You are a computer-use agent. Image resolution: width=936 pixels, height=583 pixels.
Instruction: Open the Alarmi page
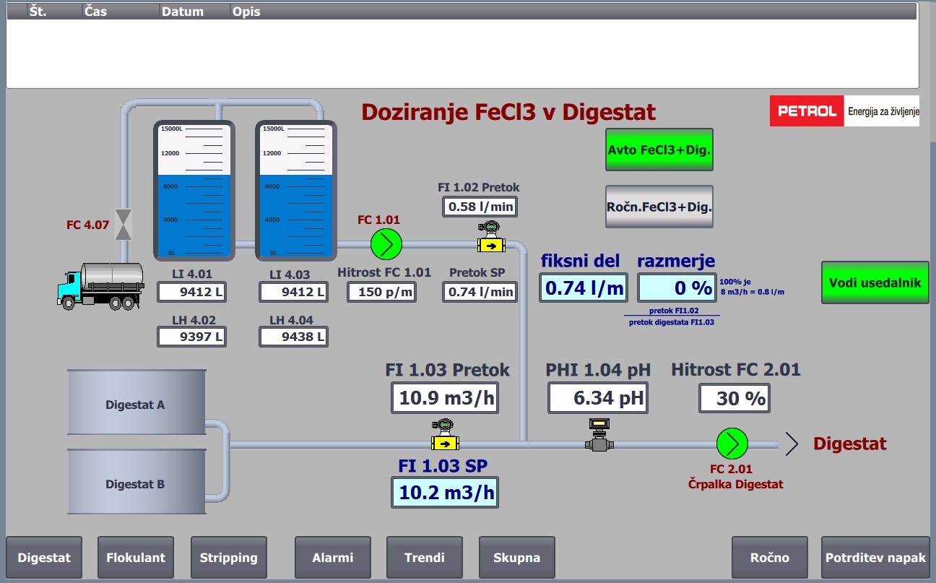click(x=333, y=558)
